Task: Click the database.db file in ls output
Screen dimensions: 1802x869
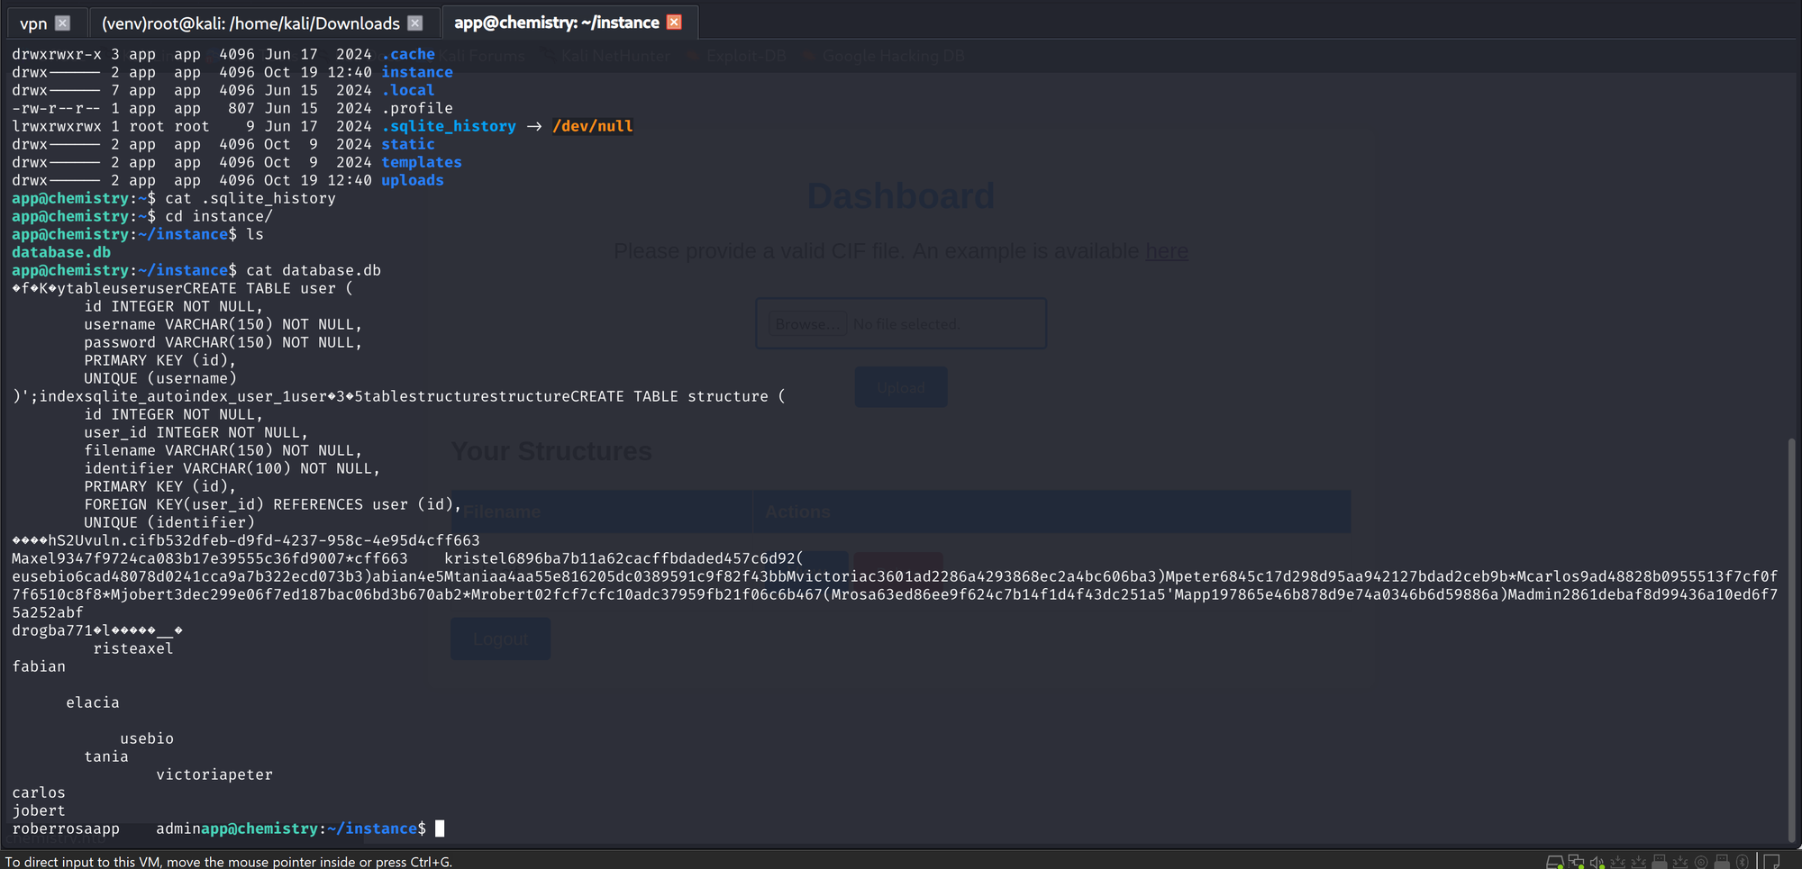Action: (61, 252)
